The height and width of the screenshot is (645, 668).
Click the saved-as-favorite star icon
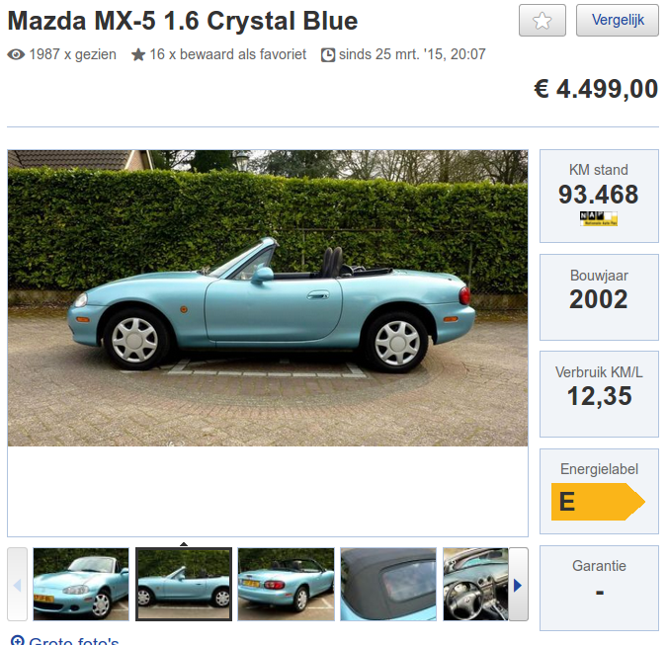[x=138, y=54]
